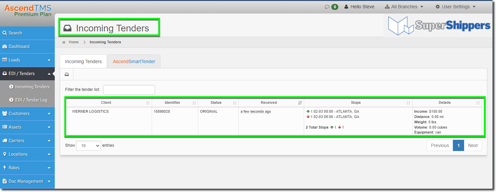Click the Rates lightning bolt icon
Viewport: 496px width, 192px height.
pyautogui.click(x=5, y=168)
